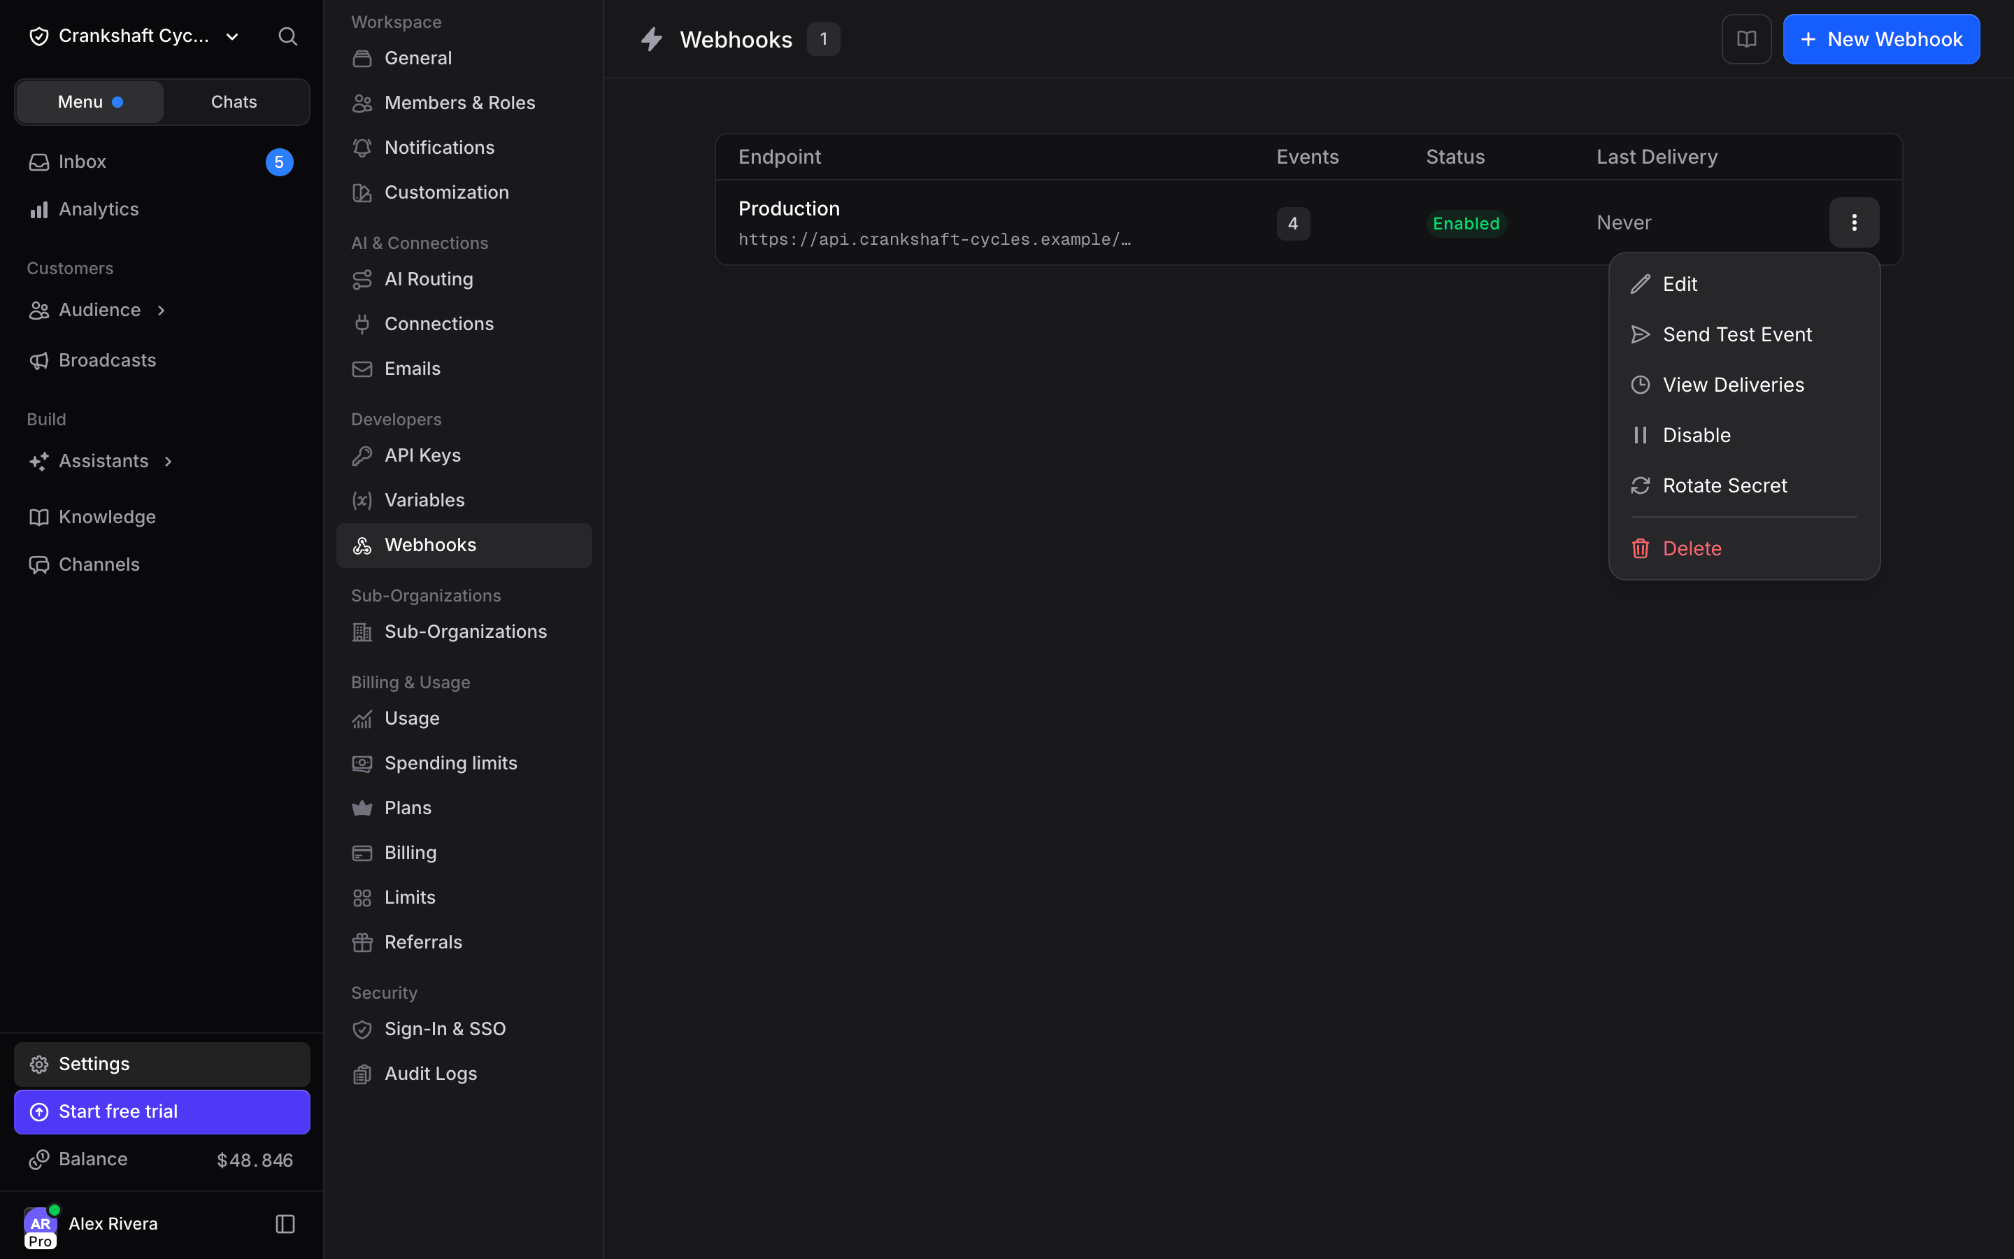Image resolution: width=2014 pixels, height=1259 pixels.
Task: Choose Edit from the context menu
Action: coord(1744,284)
